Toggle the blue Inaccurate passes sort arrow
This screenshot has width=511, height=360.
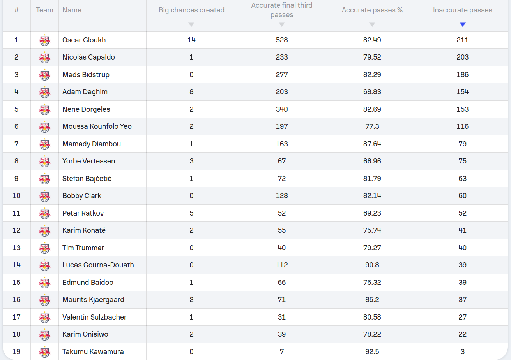tap(463, 25)
